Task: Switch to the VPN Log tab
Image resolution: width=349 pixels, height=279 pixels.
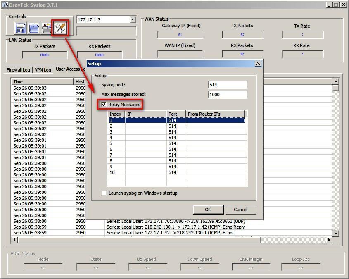Action: pyautogui.click(x=43, y=70)
